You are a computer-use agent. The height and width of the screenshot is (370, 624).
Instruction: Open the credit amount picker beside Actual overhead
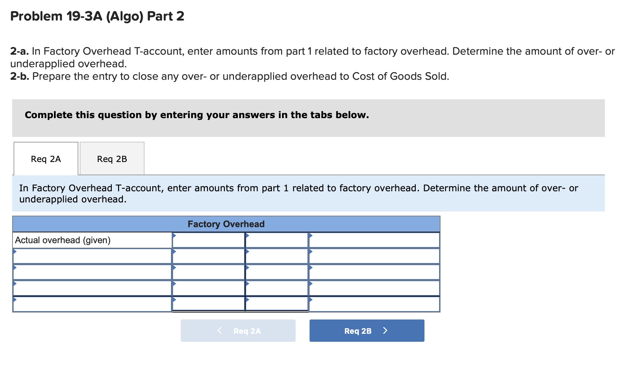[247, 236]
